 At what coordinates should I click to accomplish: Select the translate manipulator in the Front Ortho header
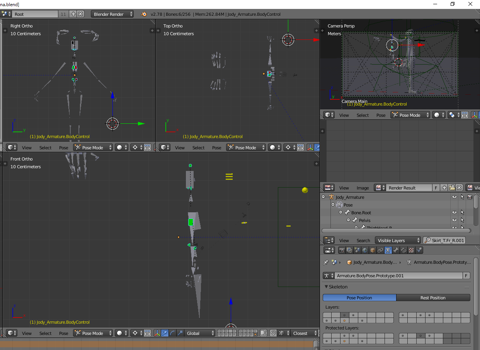pyautogui.click(x=165, y=333)
